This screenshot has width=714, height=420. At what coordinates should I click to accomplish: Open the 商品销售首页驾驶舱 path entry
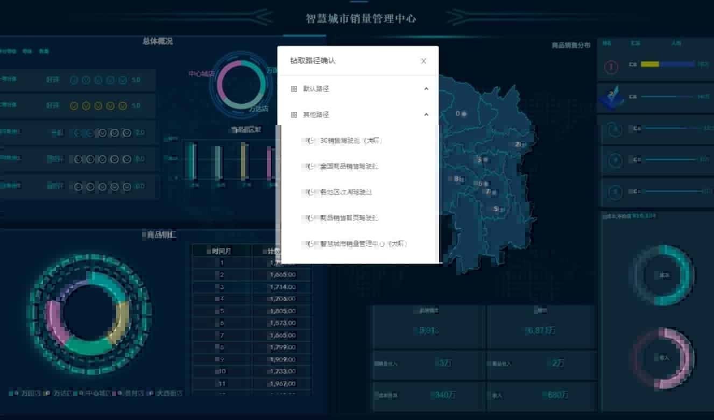tap(349, 218)
